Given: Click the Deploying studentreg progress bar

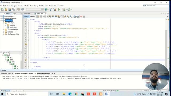Looking at the screenshot, I should point(118,91).
